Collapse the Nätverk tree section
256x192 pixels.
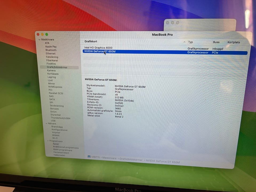coord(46,123)
